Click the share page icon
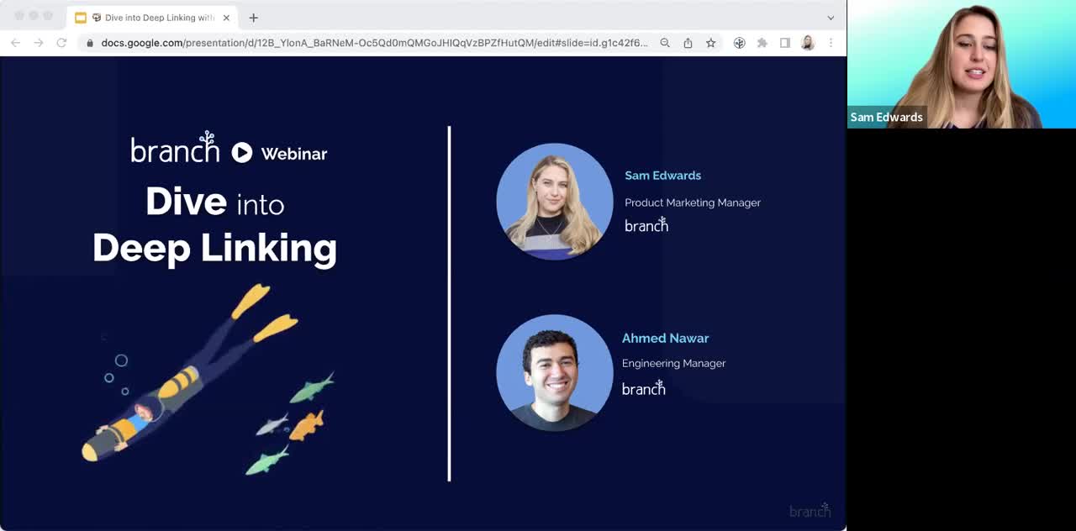 [x=688, y=43]
